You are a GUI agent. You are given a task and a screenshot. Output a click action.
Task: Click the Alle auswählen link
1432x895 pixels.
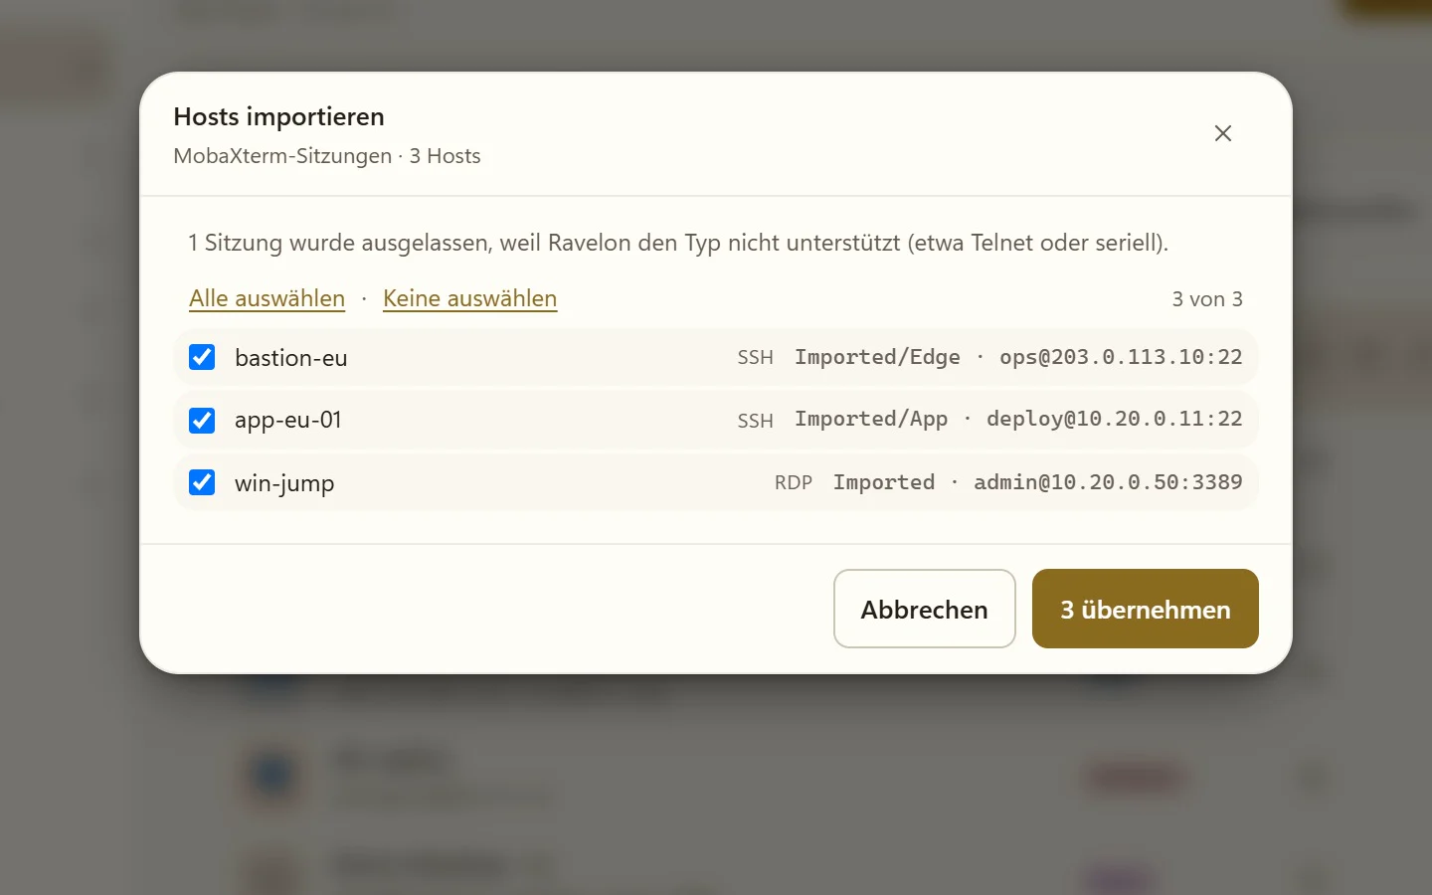(268, 298)
